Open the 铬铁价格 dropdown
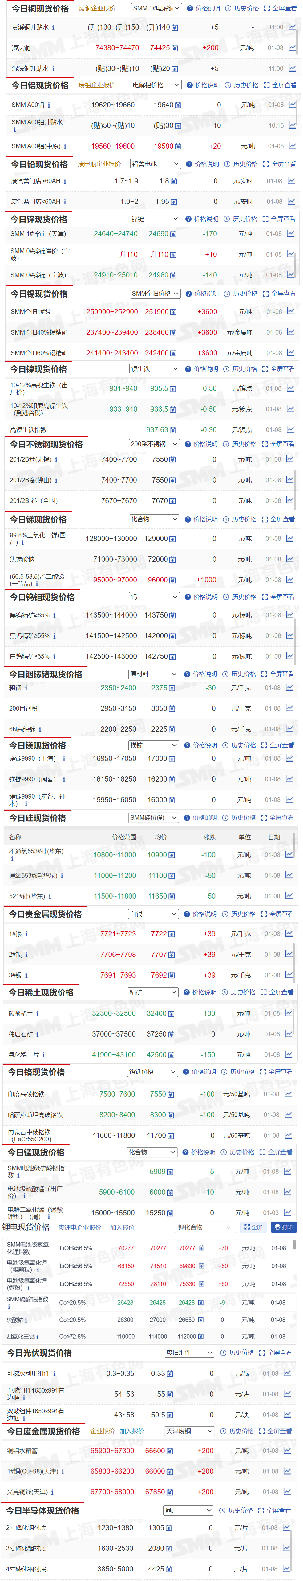The height and width of the screenshot is (1581, 303). pyautogui.click(x=152, y=1072)
